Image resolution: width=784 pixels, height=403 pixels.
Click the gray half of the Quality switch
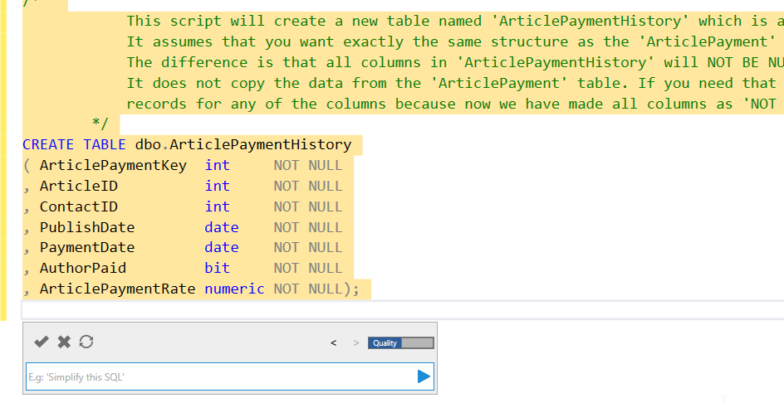coord(417,343)
